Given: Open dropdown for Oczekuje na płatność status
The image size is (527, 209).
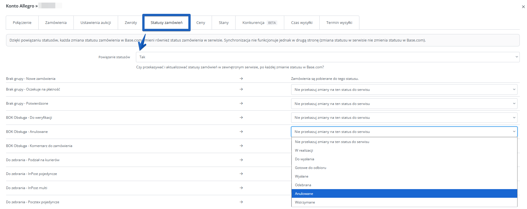Looking at the screenshot, I should tap(404, 90).
